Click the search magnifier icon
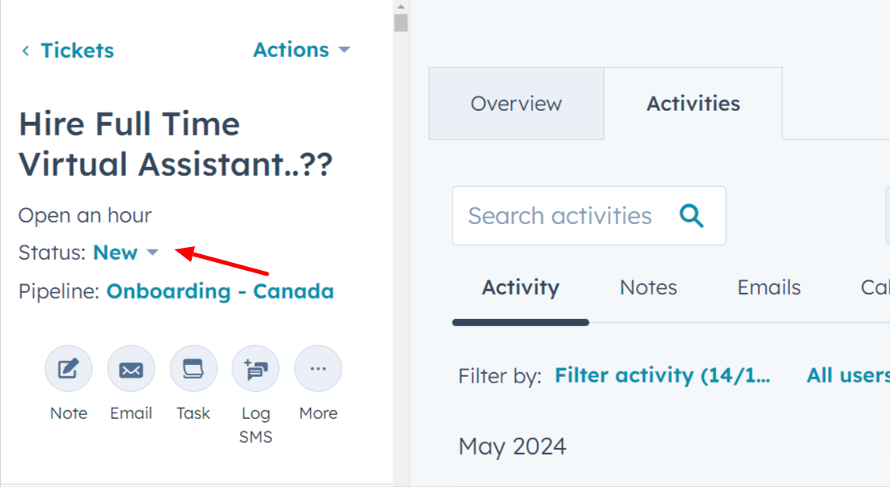 (692, 215)
